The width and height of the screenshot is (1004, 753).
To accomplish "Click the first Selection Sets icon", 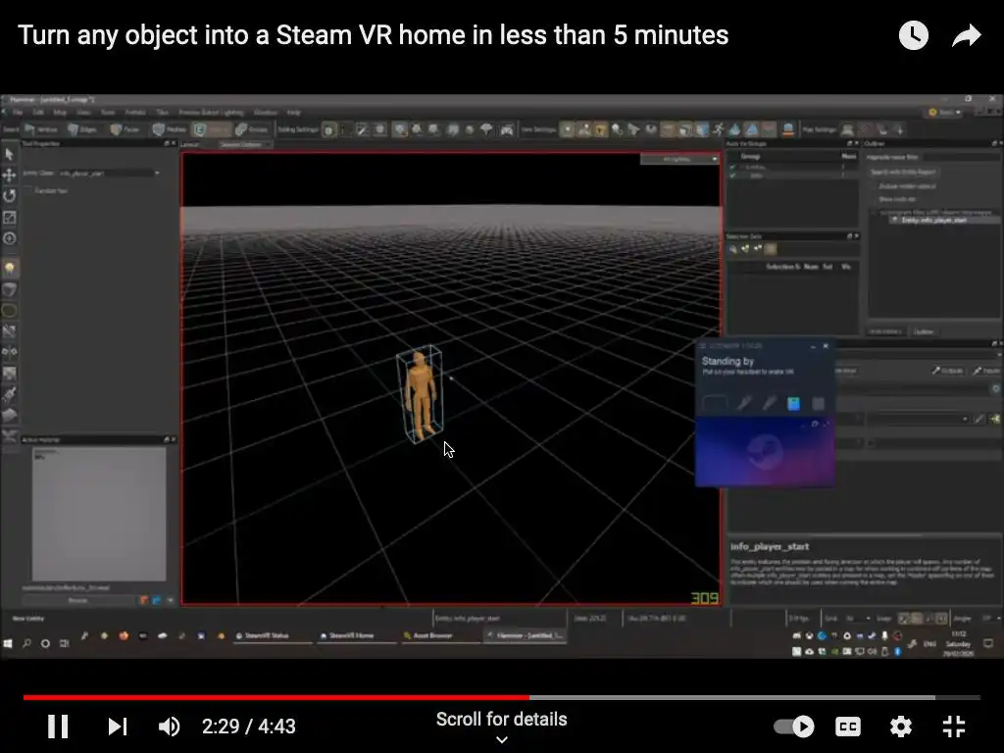I will (733, 249).
